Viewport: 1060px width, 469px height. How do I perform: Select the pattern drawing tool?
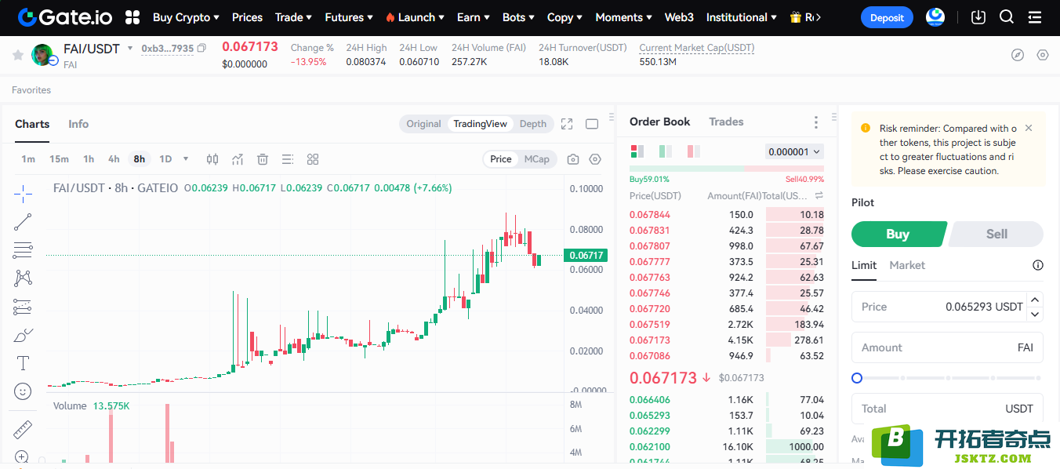(x=23, y=278)
